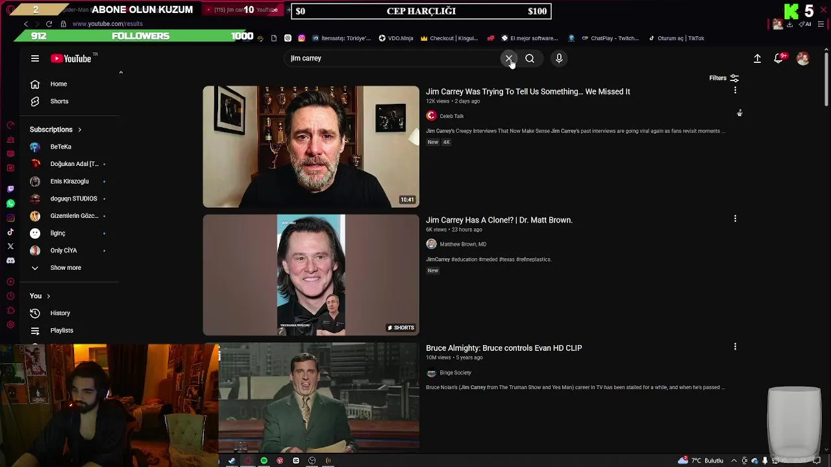
Task: Open Instagram bookmark icon in bookmarks bar
Action: click(x=301, y=38)
